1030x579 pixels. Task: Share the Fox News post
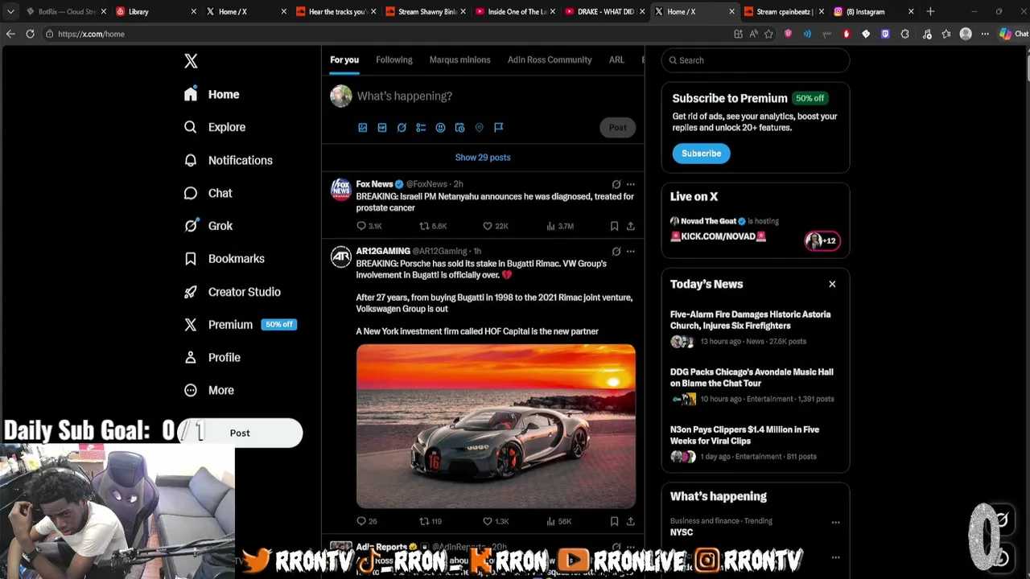(x=630, y=226)
